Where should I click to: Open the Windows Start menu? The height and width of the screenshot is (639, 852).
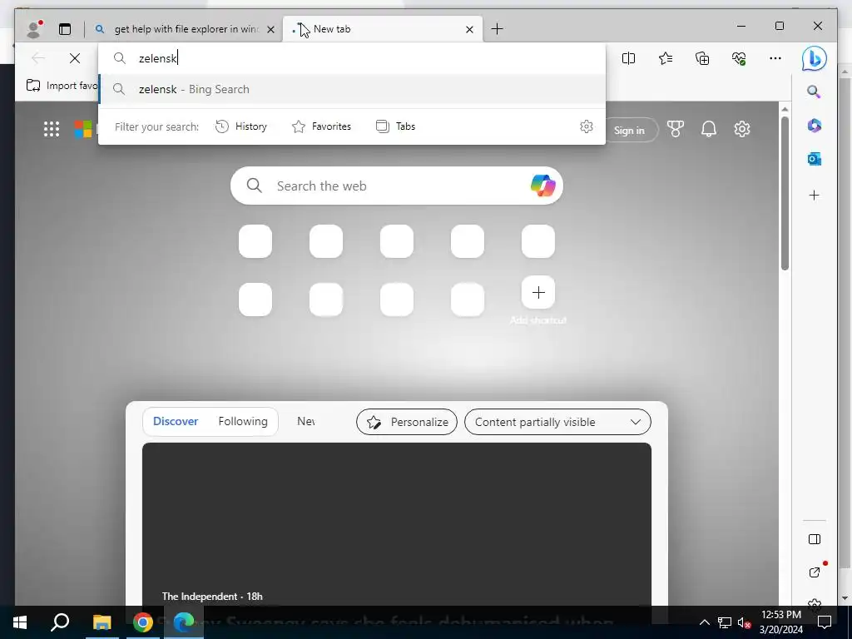click(20, 622)
